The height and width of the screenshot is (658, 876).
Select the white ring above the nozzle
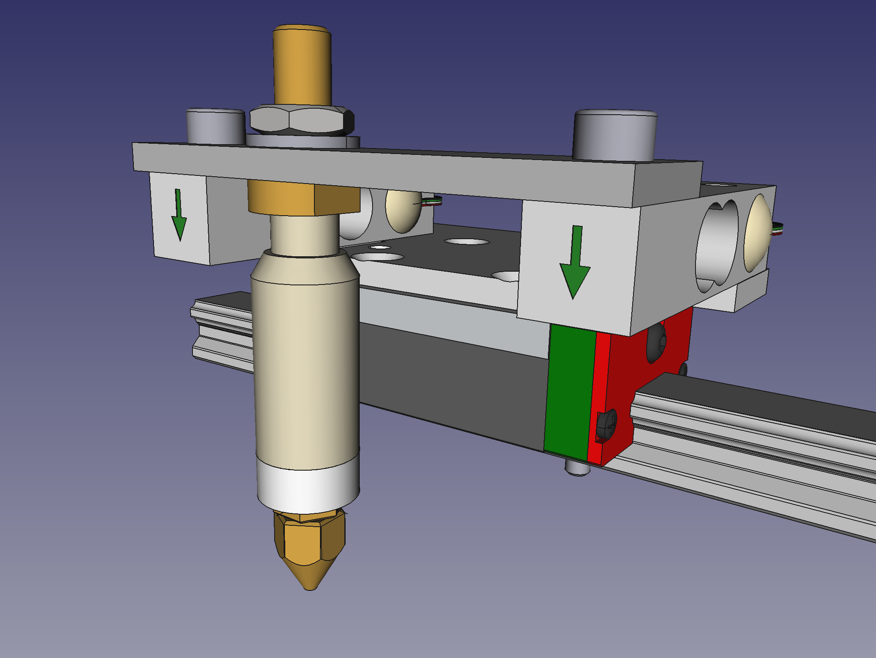308,490
